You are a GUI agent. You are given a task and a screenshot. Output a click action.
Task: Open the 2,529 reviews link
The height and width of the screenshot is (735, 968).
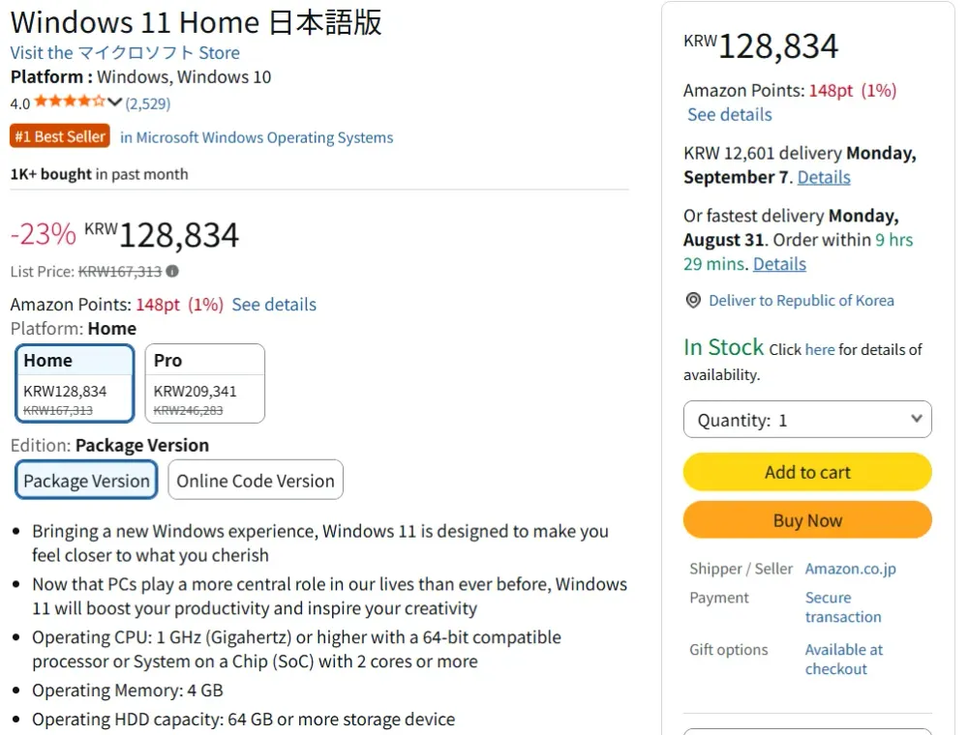point(147,103)
